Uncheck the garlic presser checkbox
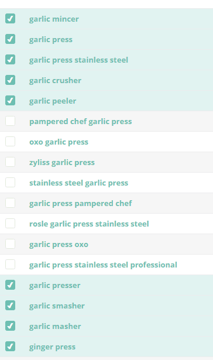The width and height of the screenshot is (213, 360). pos(11,284)
